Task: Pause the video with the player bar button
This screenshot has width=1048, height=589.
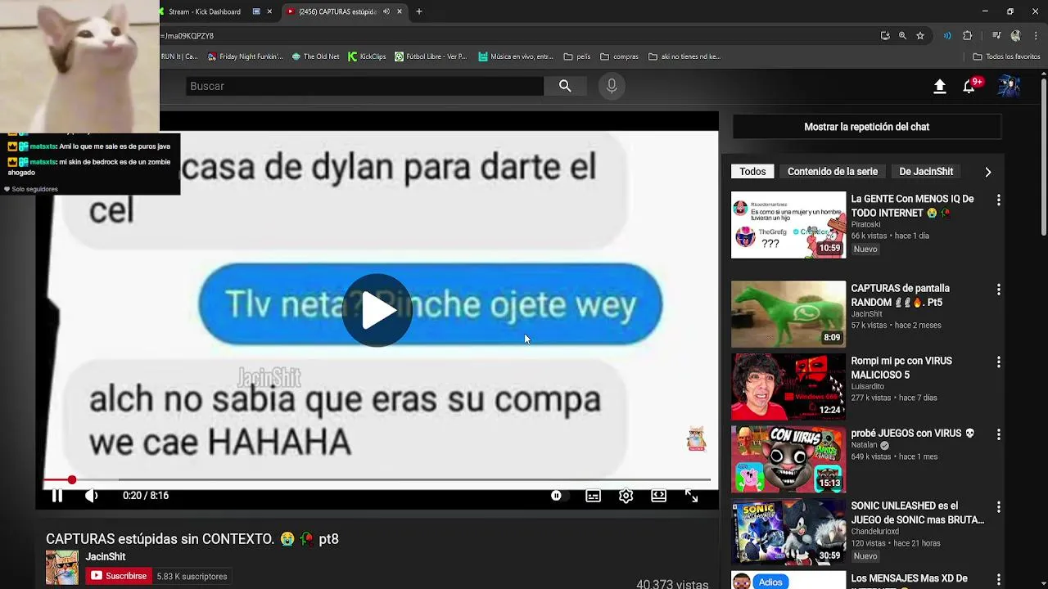Action: tap(57, 495)
